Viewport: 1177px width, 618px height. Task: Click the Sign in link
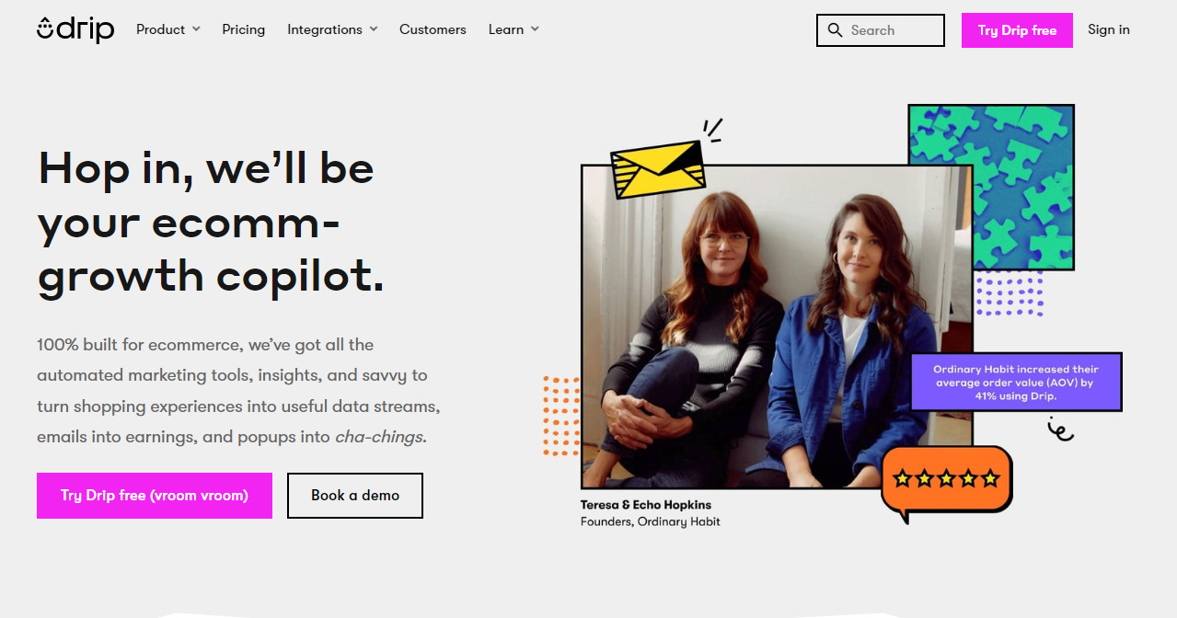click(1109, 29)
